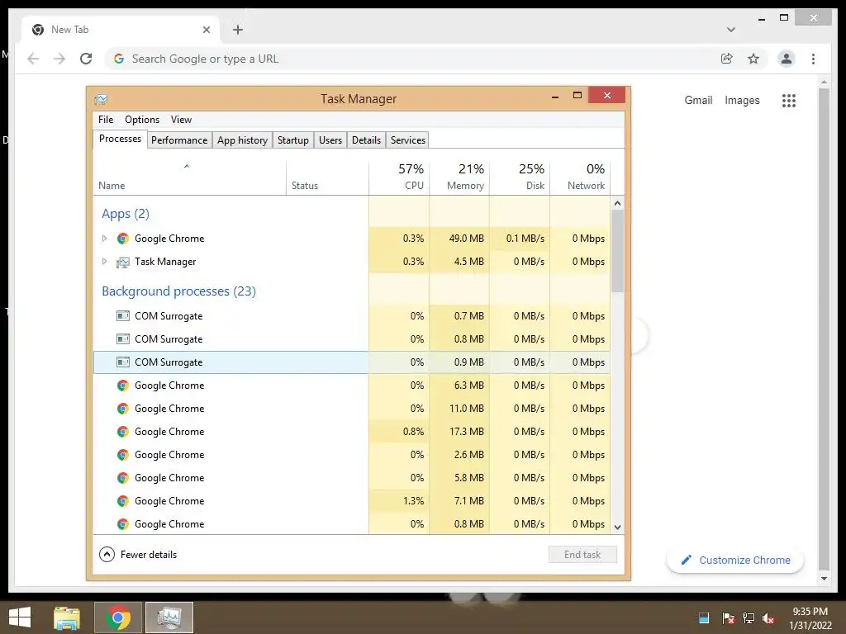Image resolution: width=846 pixels, height=634 pixels.
Task: Click the taskbar clock 9:35 PM
Action: tap(810, 612)
